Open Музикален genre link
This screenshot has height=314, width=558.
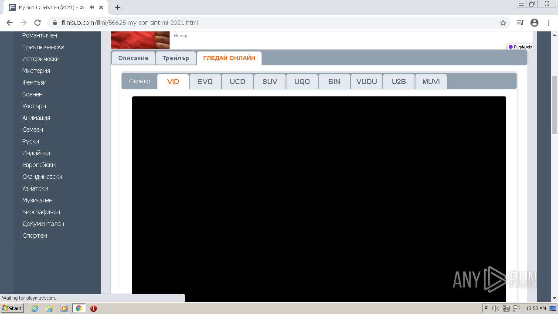pyautogui.click(x=37, y=200)
